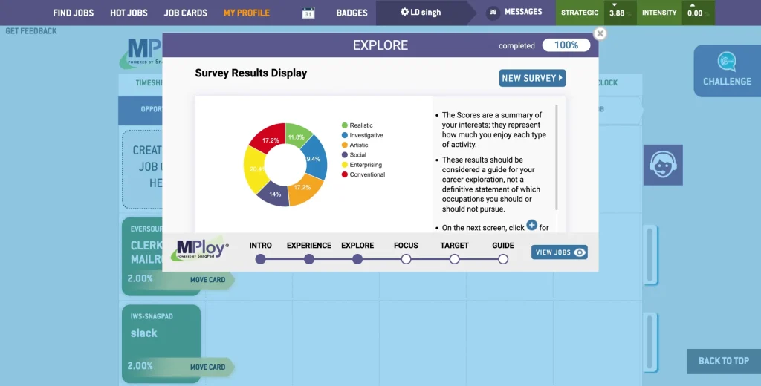761x386 pixels.
Task: Open messages with the 38 count badge
Action: coord(515,13)
